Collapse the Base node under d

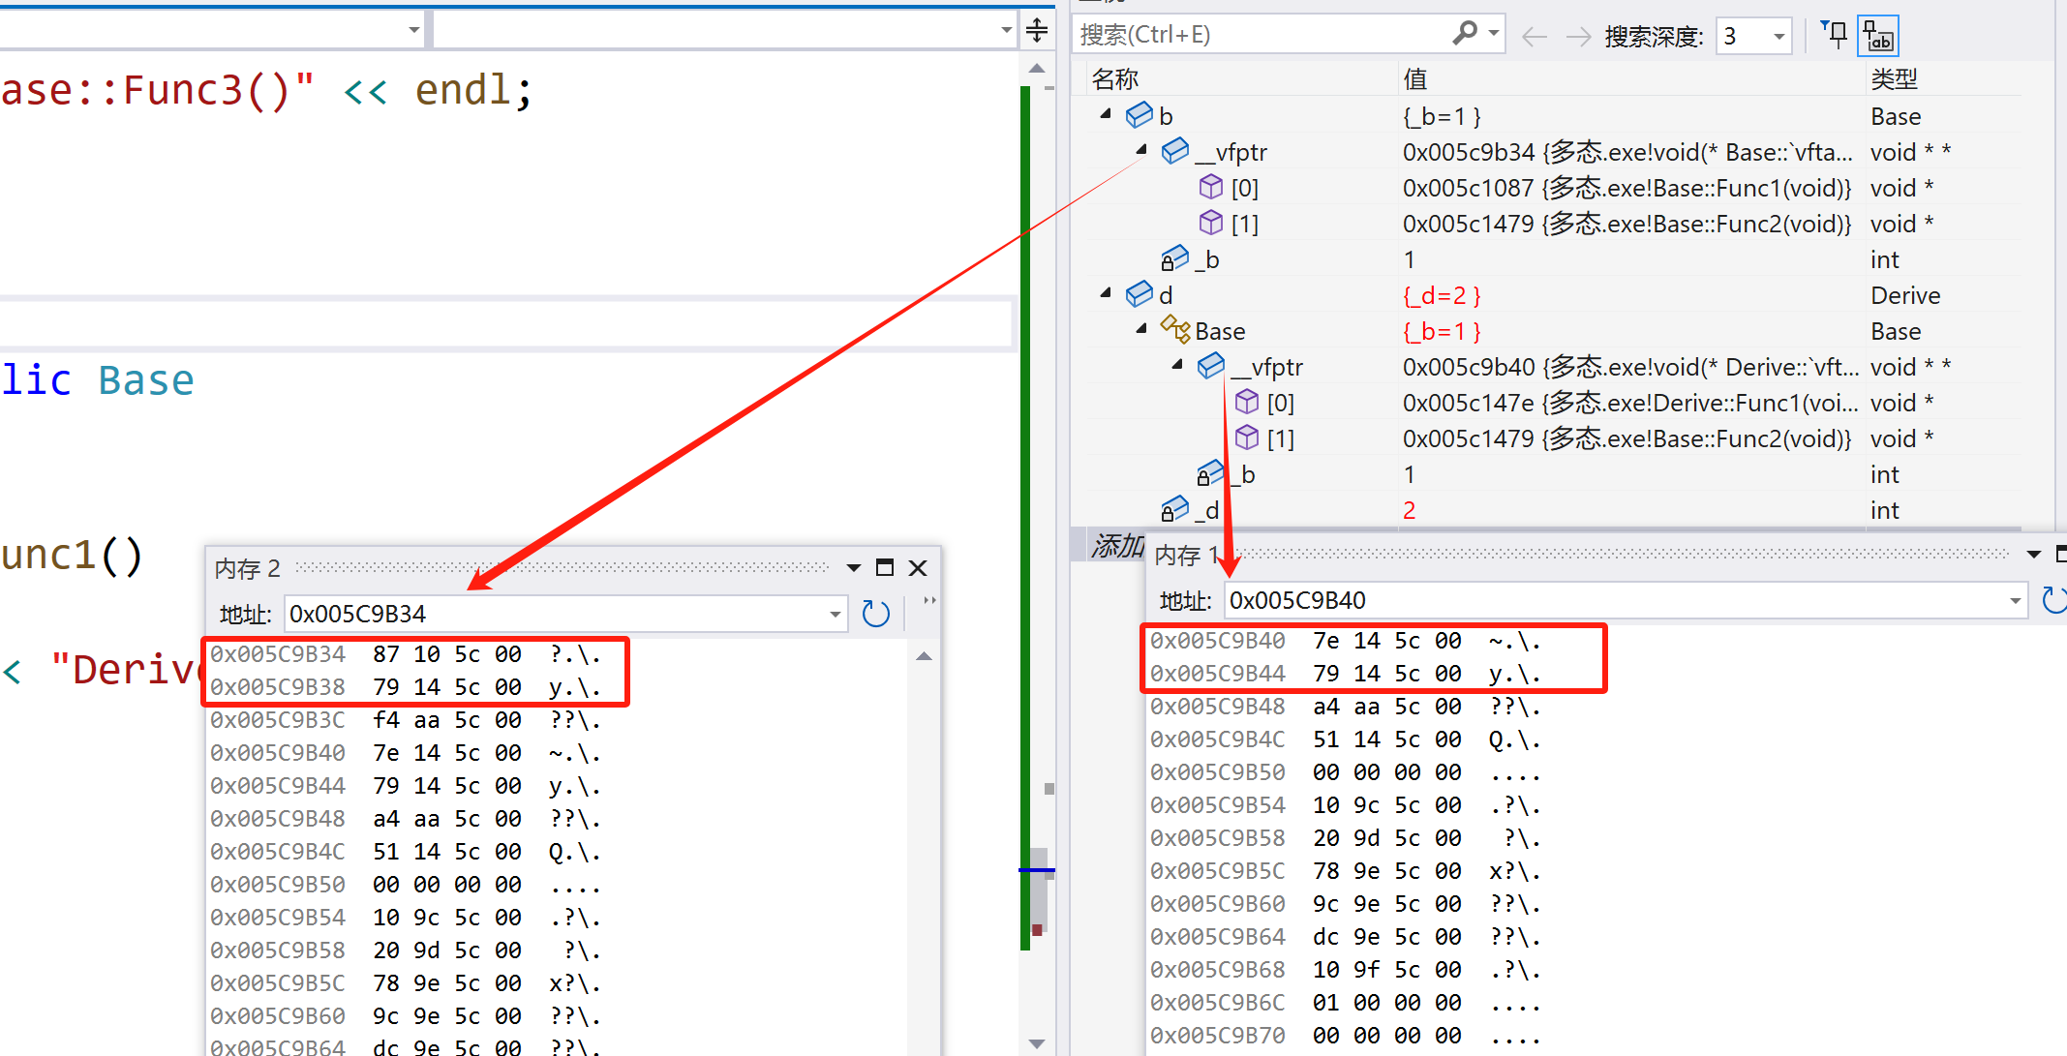coord(1141,328)
